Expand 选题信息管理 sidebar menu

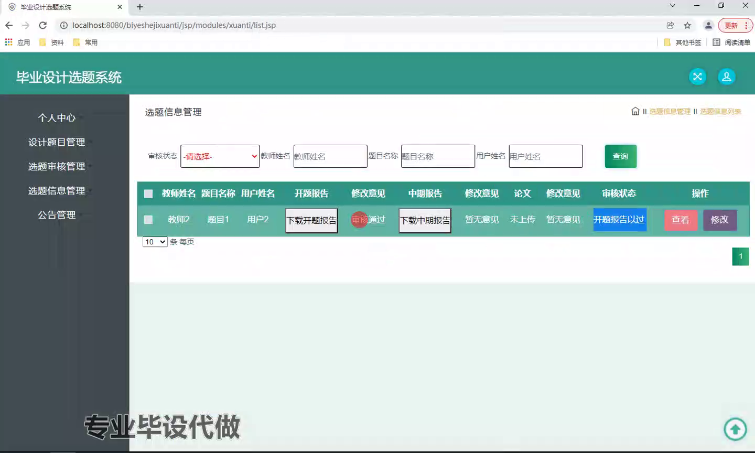pyautogui.click(x=57, y=190)
